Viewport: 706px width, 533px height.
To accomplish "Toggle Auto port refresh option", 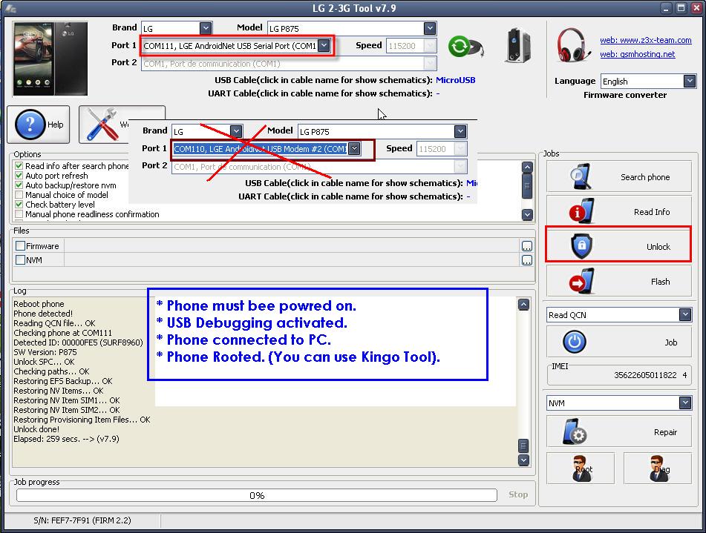I will [19, 176].
